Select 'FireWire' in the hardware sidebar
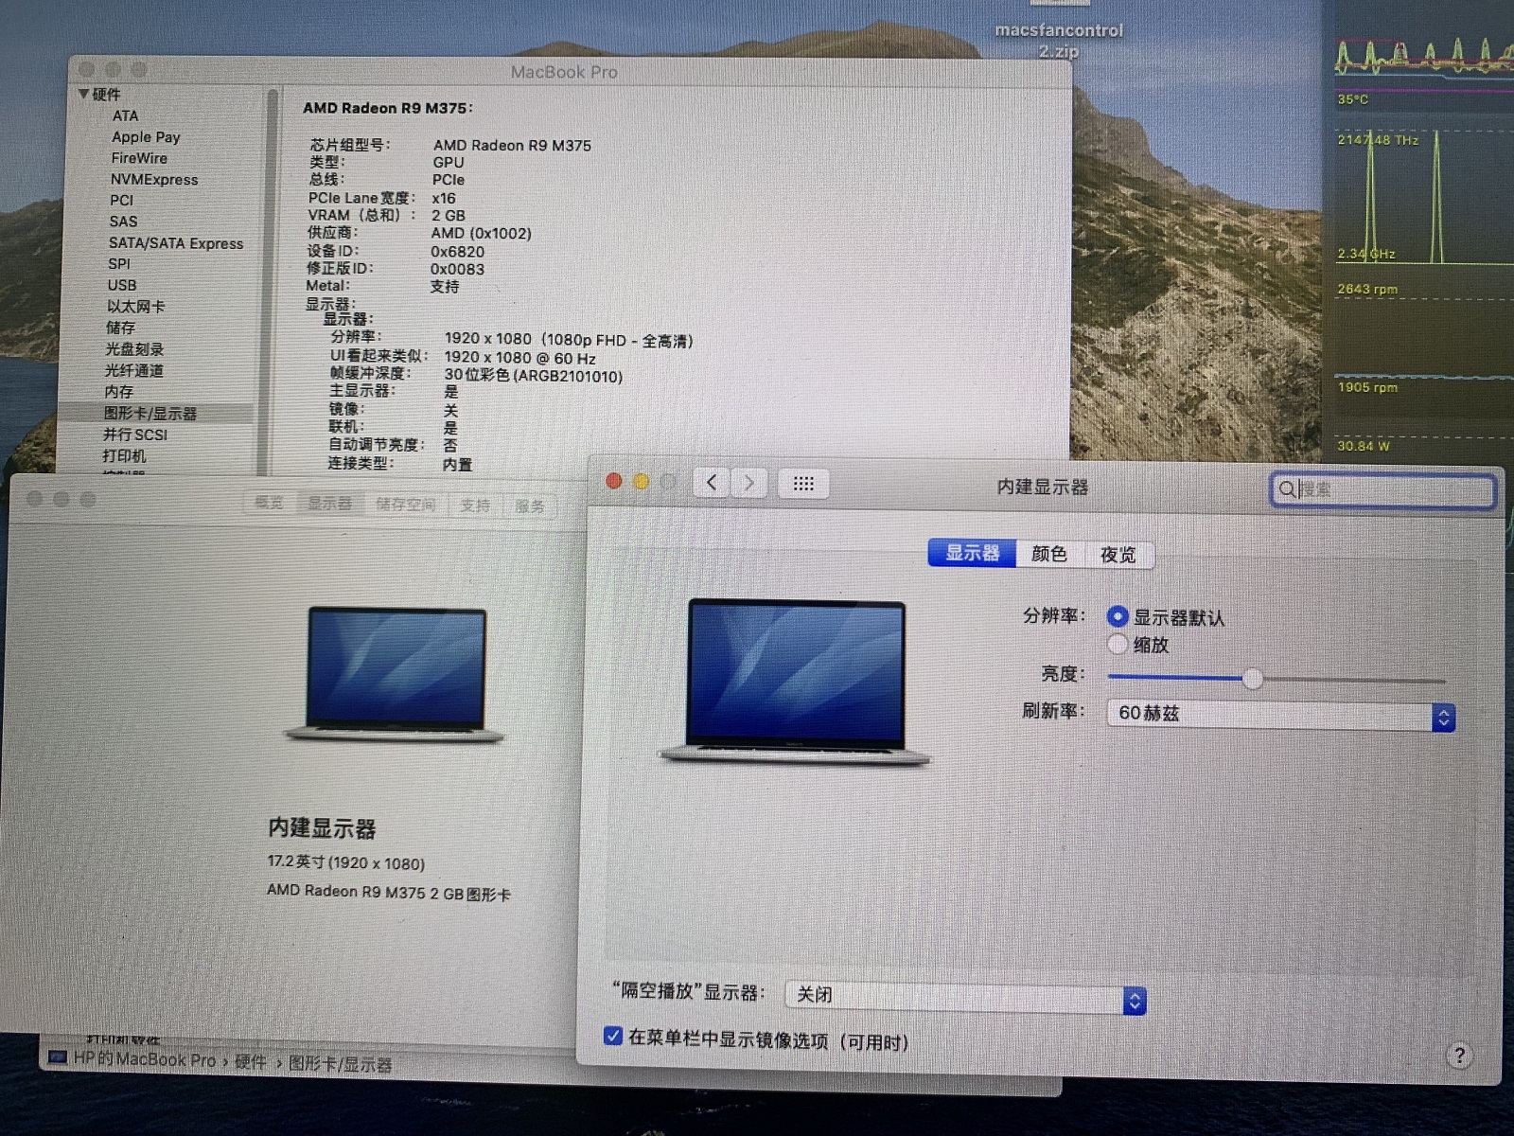Image resolution: width=1514 pixels, height=1136 pixels. click(139, 158)
